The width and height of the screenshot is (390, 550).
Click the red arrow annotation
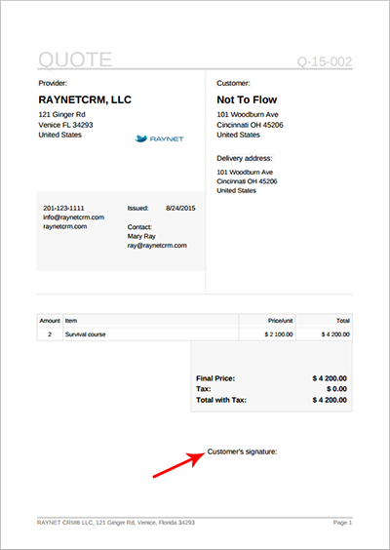tap(178, 464)
